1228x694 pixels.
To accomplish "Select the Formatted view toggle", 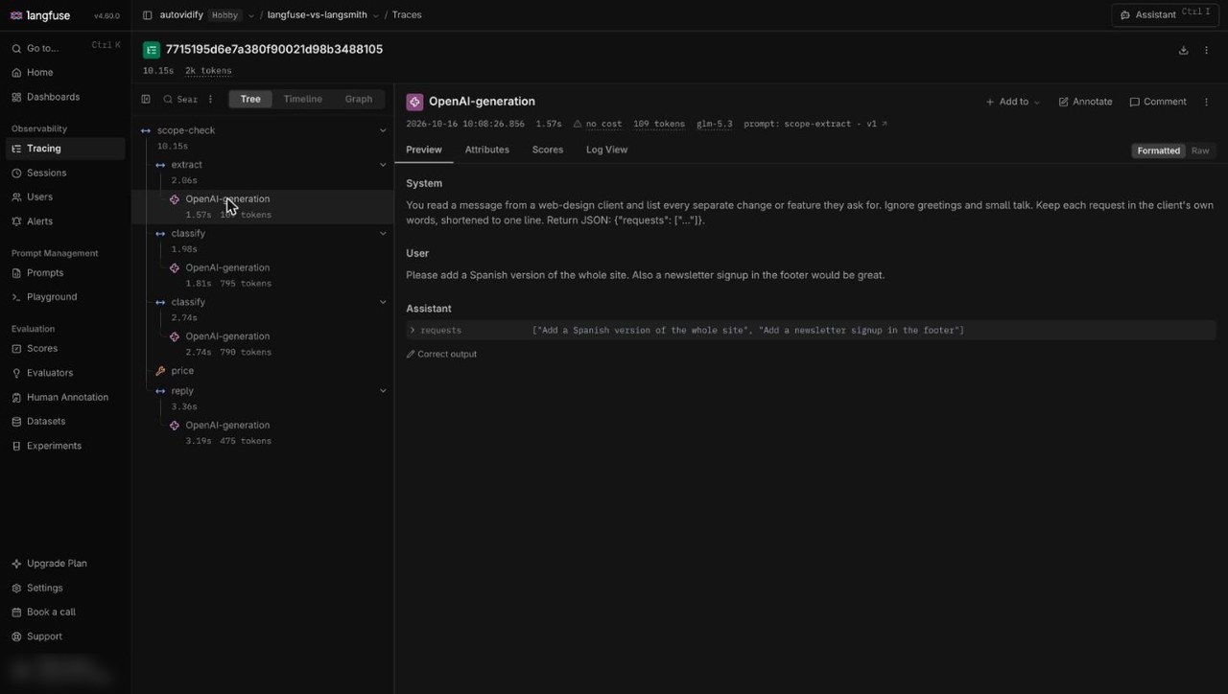I will click(x=1159, y=150).
